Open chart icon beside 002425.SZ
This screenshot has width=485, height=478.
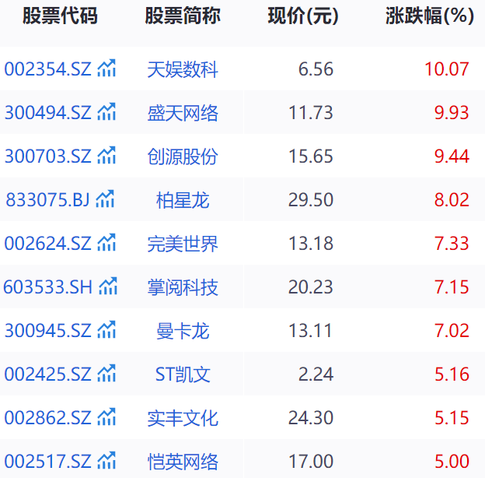[x=106, y=374]
